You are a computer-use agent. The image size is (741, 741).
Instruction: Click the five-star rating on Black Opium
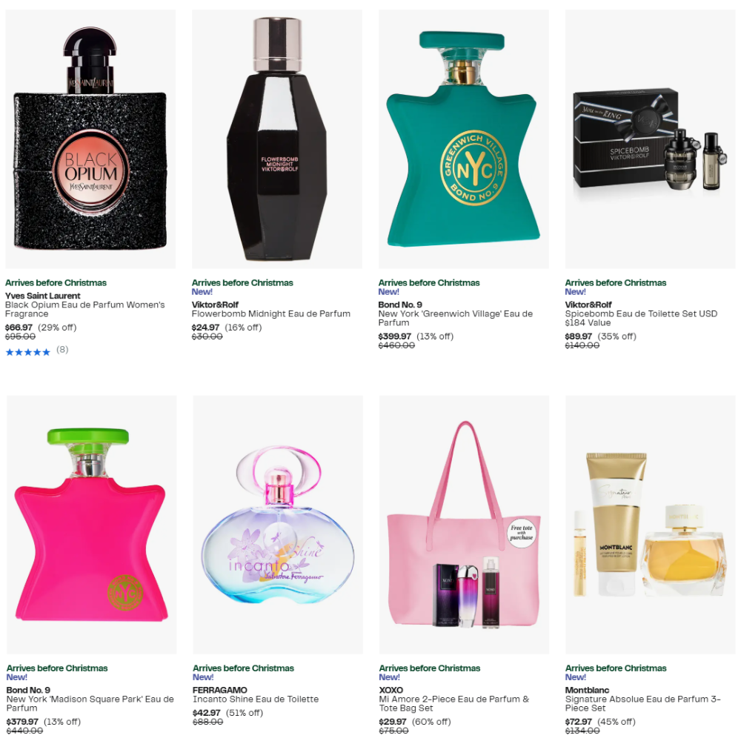pos(28,352)
